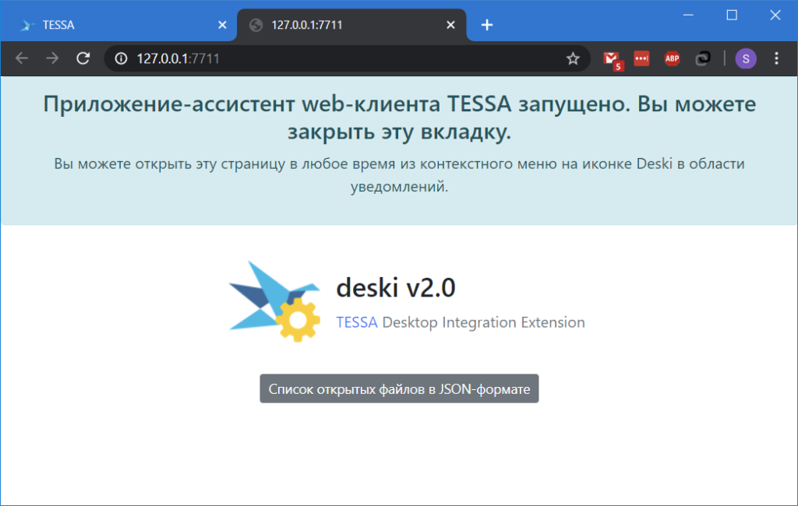The width and height of the screenshot is (798, 506).
Task: Bookmark this page with the star
Action: click(x=573, y=58)
